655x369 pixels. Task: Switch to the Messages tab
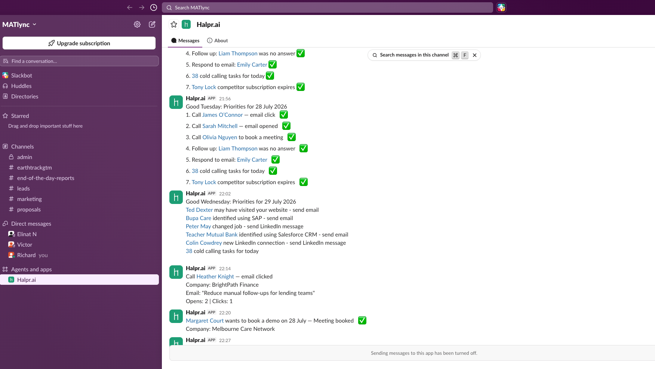pos(185,40)
